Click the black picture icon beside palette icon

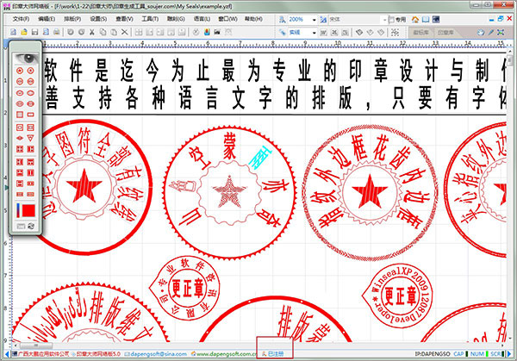click(217, 32)
